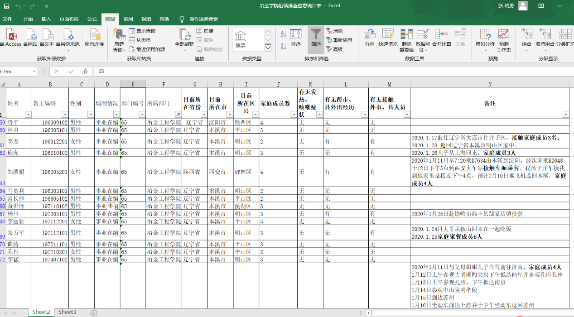Open 排序 sort dialog
Screen dimensions: 574x317
[296, 38]
